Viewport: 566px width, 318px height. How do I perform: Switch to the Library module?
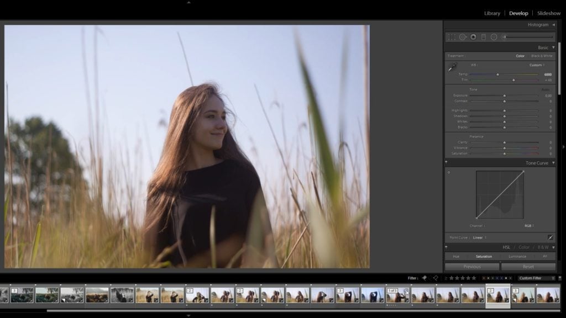click(x=492, y=13)
